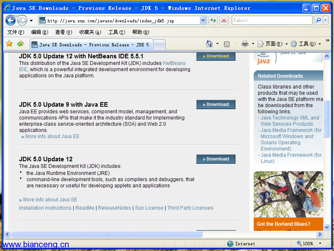Screen dimensions: 334x251
Task: Click the address bar URL field
Action: point(123,21)
